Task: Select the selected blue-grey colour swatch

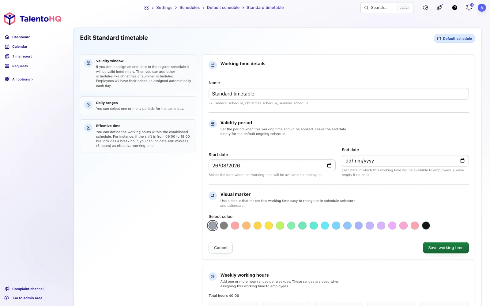Action: (x=213, y=226)
